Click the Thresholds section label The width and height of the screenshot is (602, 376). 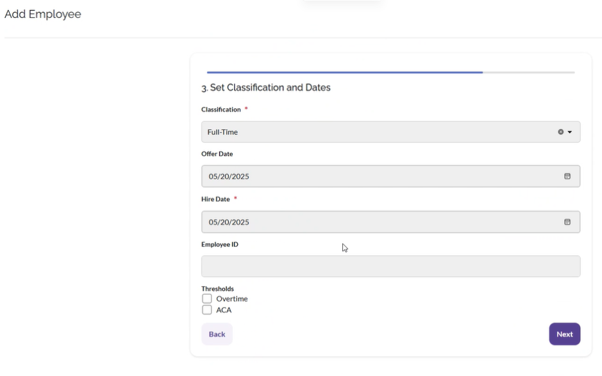[217, 289]
